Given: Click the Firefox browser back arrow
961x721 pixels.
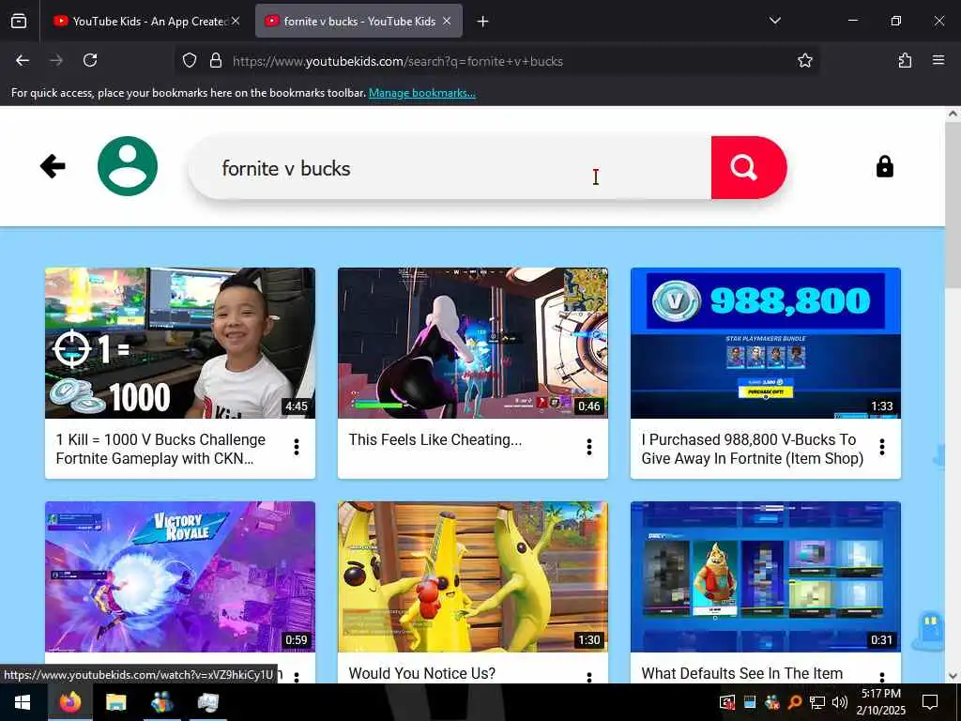Looking at the screenshot, I should click(23, 61).
